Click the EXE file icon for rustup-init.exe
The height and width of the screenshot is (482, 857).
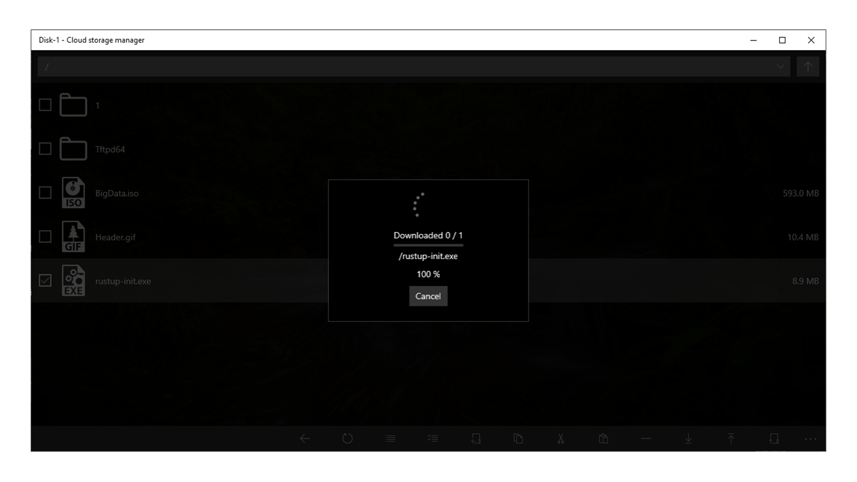pyautogui.click(x=73, y=281)
